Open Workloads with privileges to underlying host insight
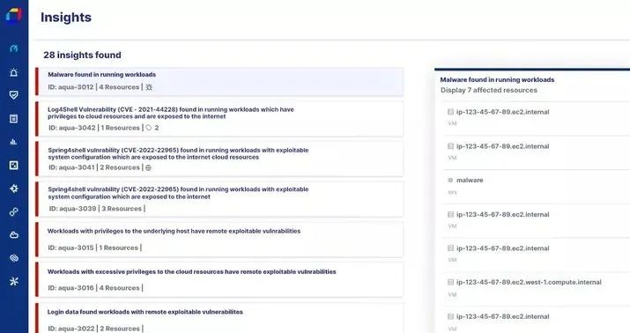The width and height of the screenshot is (630, 333). coord(219,240)
